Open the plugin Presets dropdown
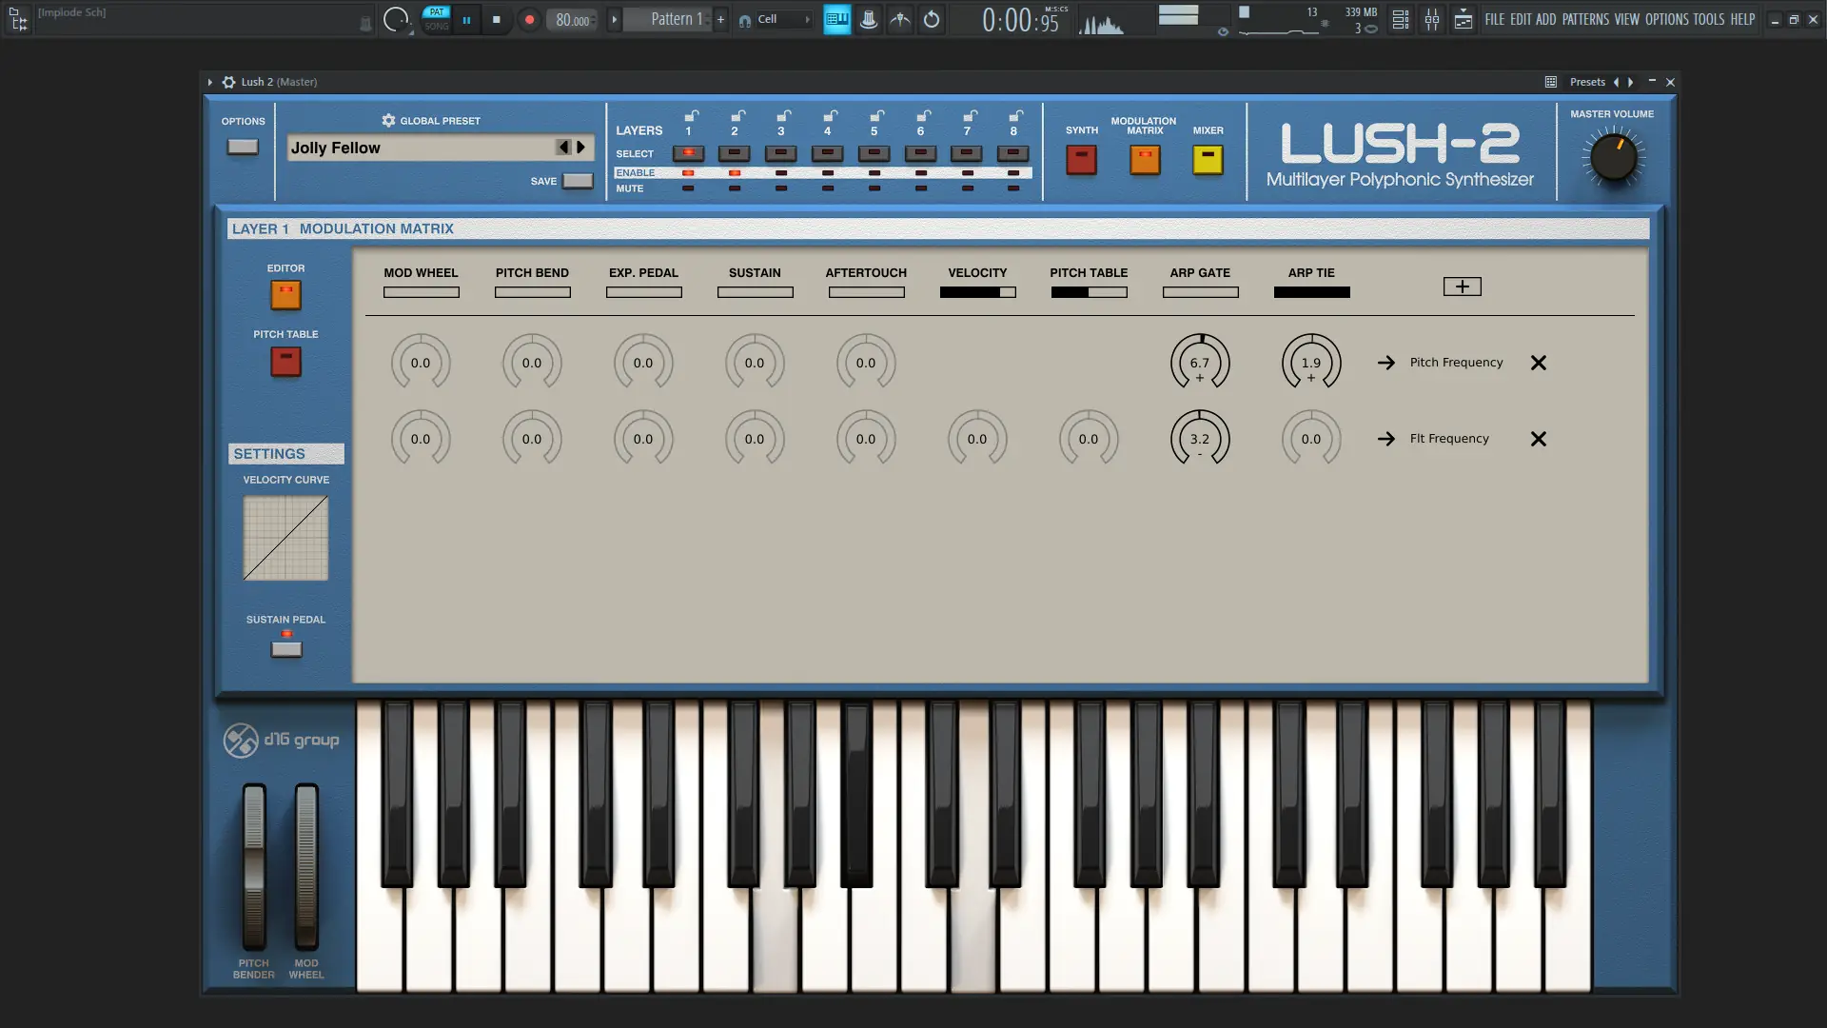1827x1028 pixels. pyautogui.click(x=1586, y=82)
